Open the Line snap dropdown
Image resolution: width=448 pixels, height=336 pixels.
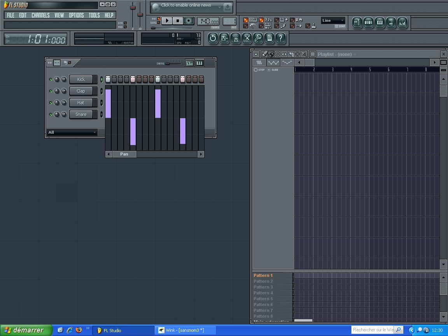pos(333,21)
